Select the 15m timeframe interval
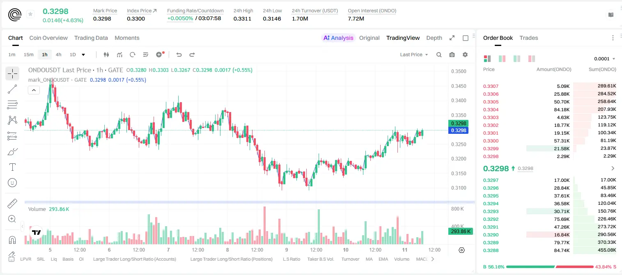Screen dimensions: 622x275 [28, 55]
